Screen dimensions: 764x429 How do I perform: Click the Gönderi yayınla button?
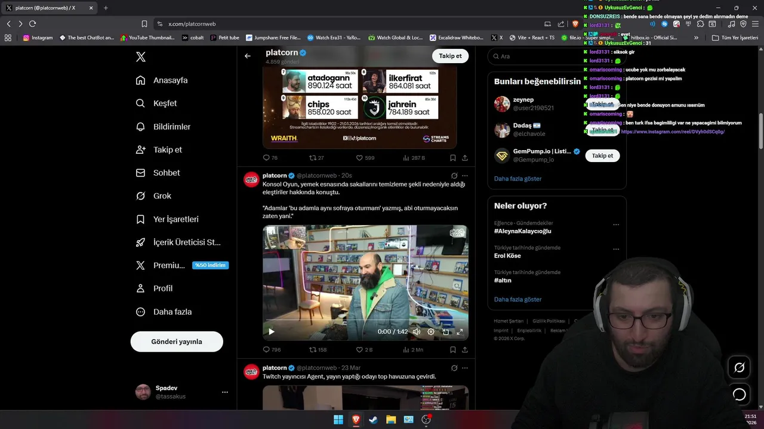pos(177,341)
